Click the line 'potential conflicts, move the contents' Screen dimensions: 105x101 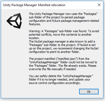pos(60,35)
